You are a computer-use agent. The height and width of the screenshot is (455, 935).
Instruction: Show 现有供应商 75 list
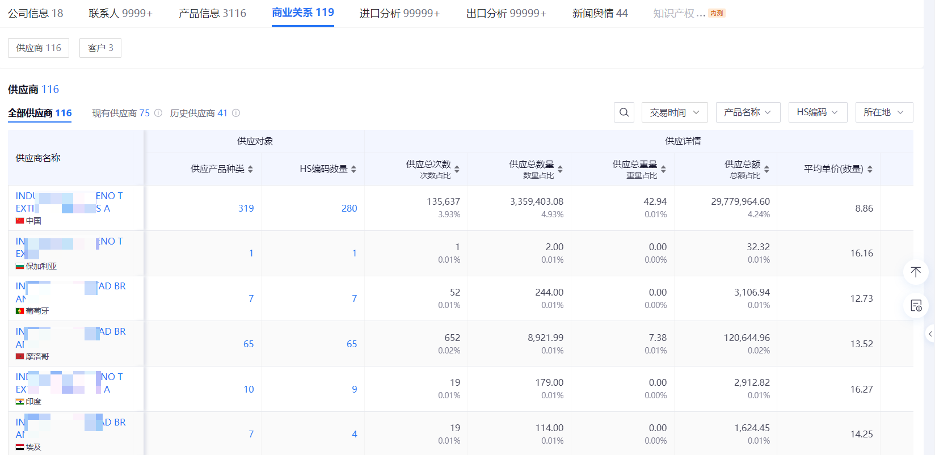[121, 113]
